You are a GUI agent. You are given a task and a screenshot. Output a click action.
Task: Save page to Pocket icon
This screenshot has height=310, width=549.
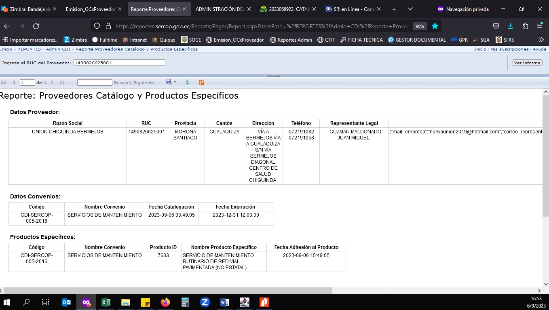pyautogui.click(x=496, y=26)
